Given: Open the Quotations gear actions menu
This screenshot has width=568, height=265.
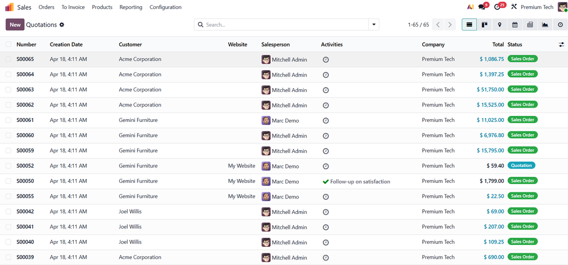Looking at the screenshot, I should [x=62, y=25].
